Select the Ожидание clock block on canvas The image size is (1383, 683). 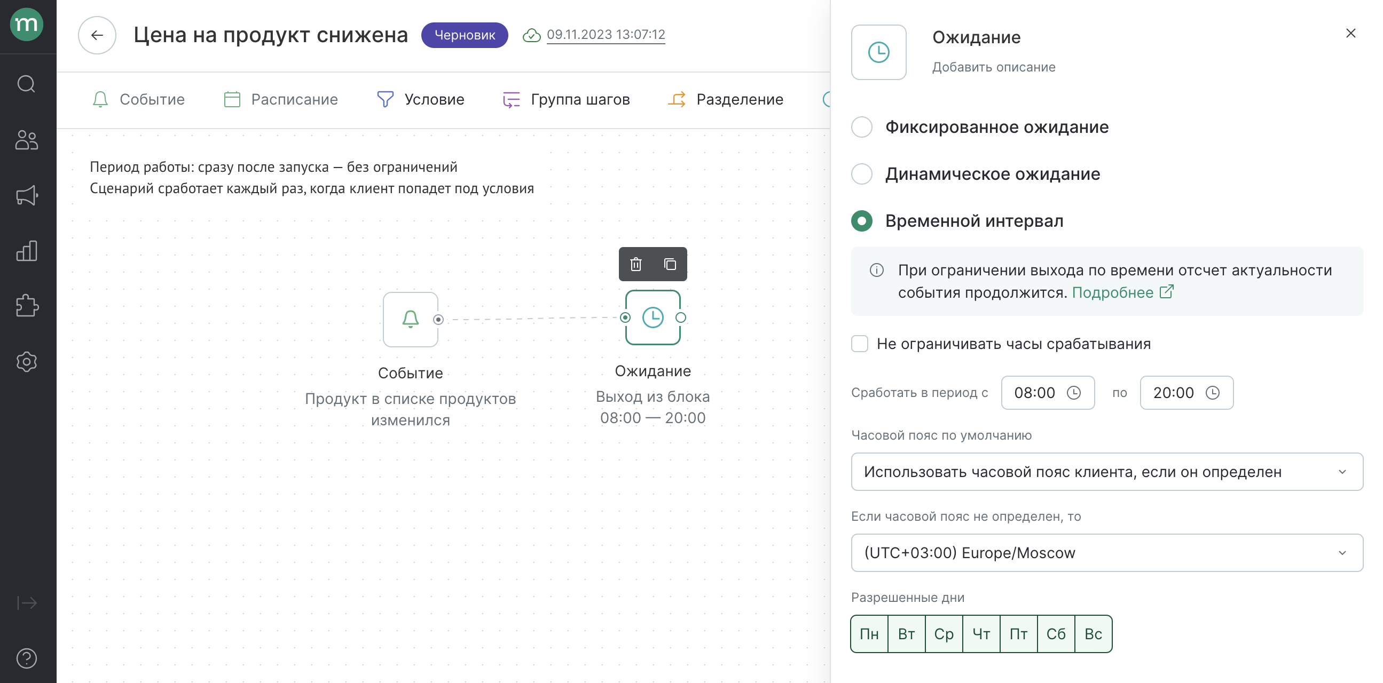click(x=653, y=317)
